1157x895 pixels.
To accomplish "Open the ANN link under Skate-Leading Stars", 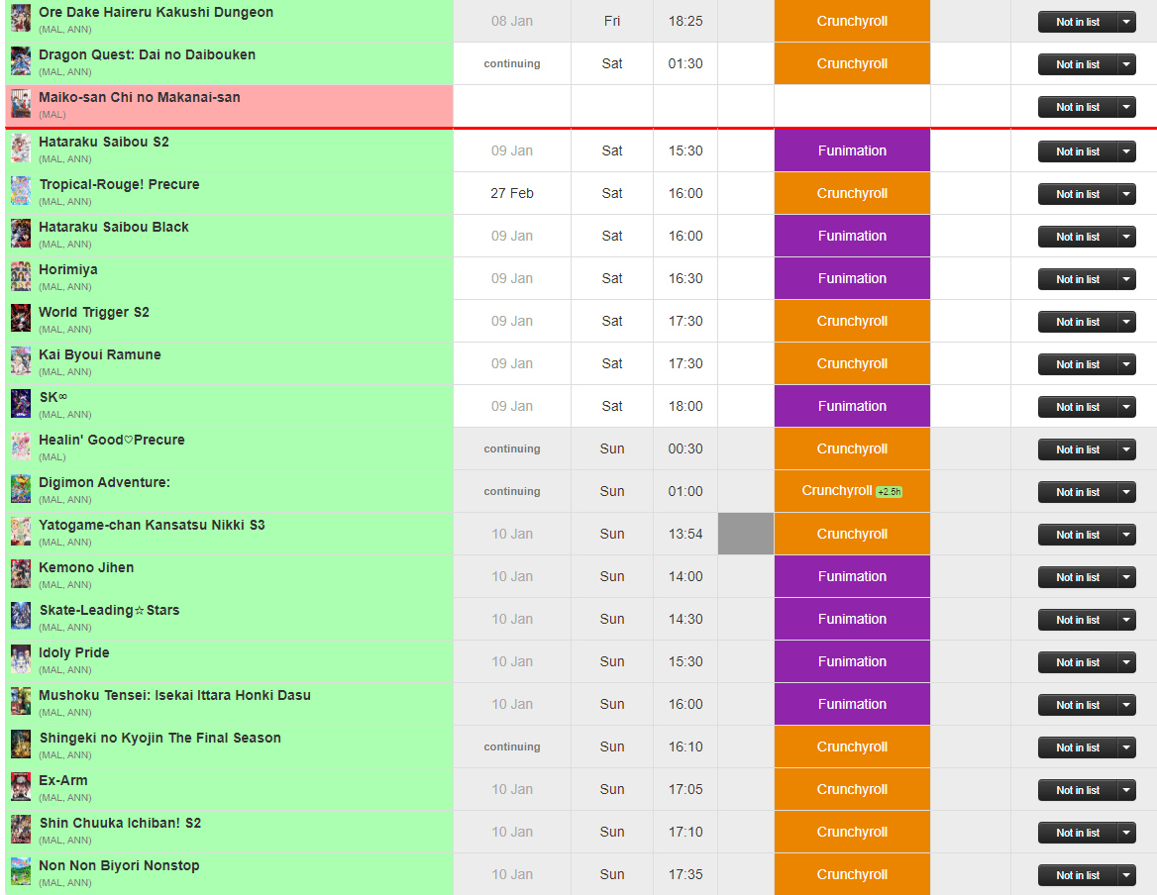I will [x=78, y=628].
